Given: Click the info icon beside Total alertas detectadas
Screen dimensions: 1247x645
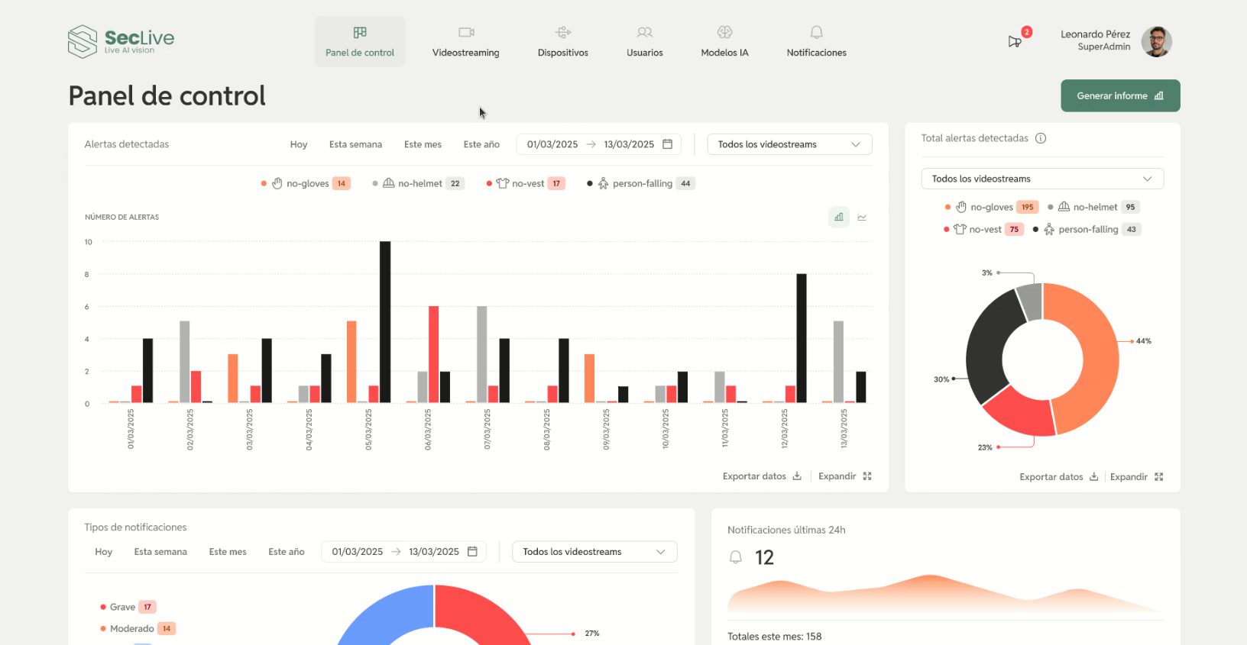Looking at the screenshot, I should (1041, 138).
